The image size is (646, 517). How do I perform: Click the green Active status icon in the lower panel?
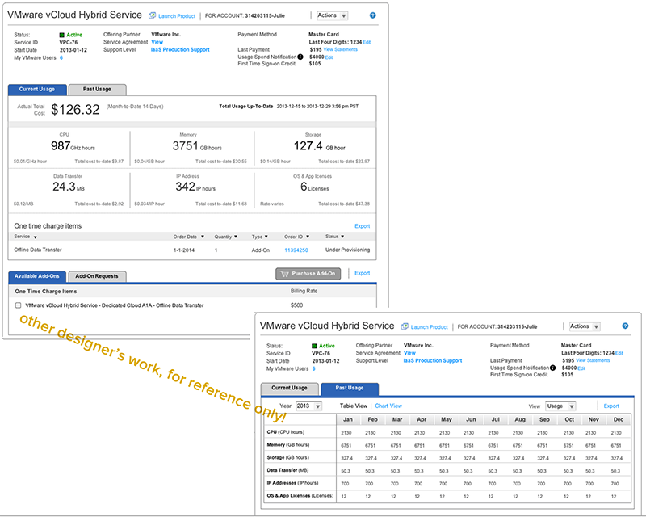pos(313,346)
